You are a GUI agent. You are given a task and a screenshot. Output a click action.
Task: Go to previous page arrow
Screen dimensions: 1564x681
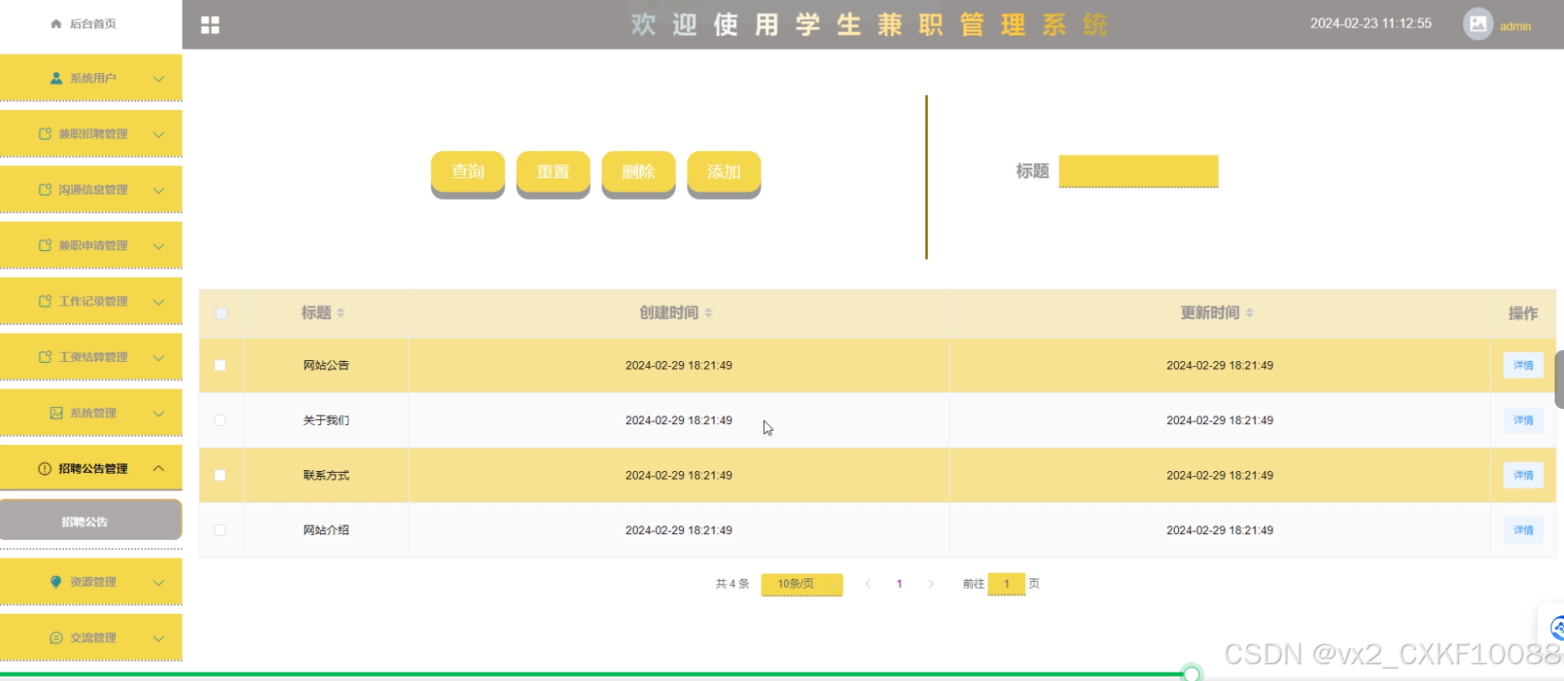[867, 584]
